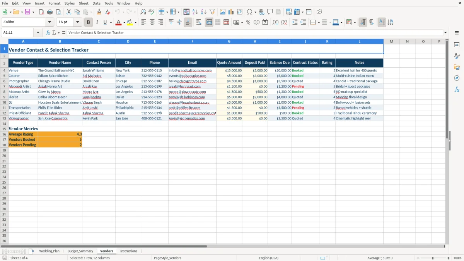The image size is (464, 261).
Task: Open the Function Wizard
Action: point(48,33)
